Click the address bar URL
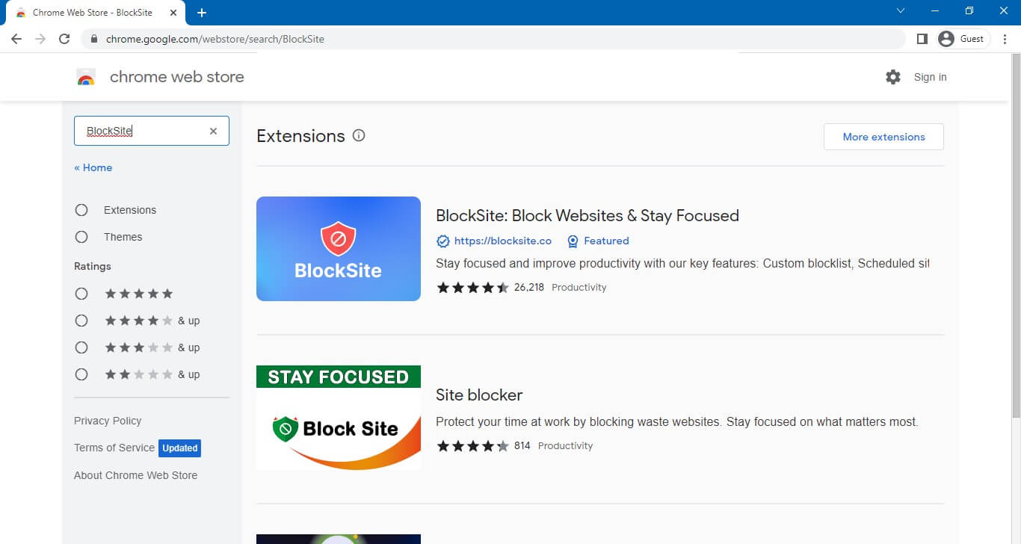The width and height of the screenshot is (1021, 544). [x=215, y=39]
